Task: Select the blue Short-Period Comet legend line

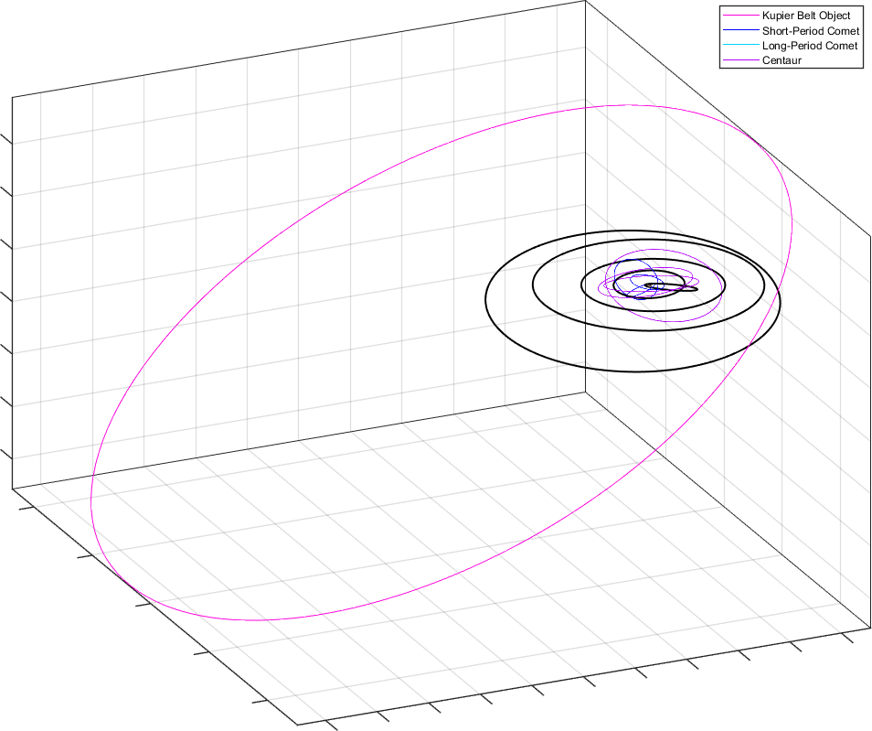Action: pyautogui.click(x=740, y=30)
